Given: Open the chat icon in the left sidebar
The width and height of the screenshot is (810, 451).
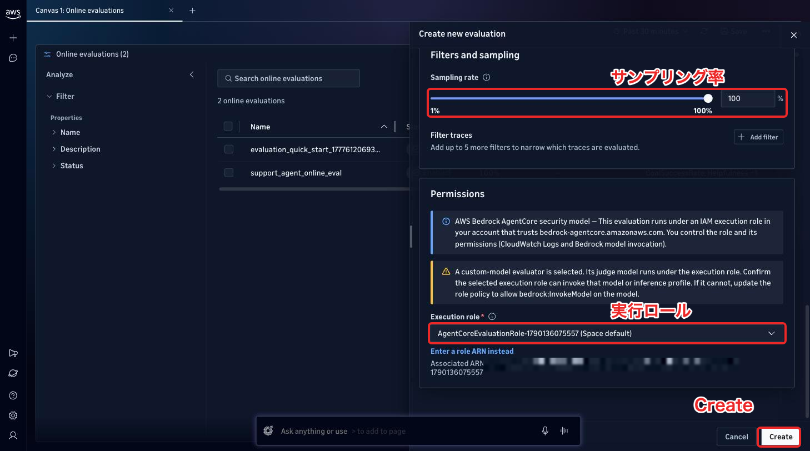Looking at the screenshot, I should pyautogui.click(x=13, y=58).
